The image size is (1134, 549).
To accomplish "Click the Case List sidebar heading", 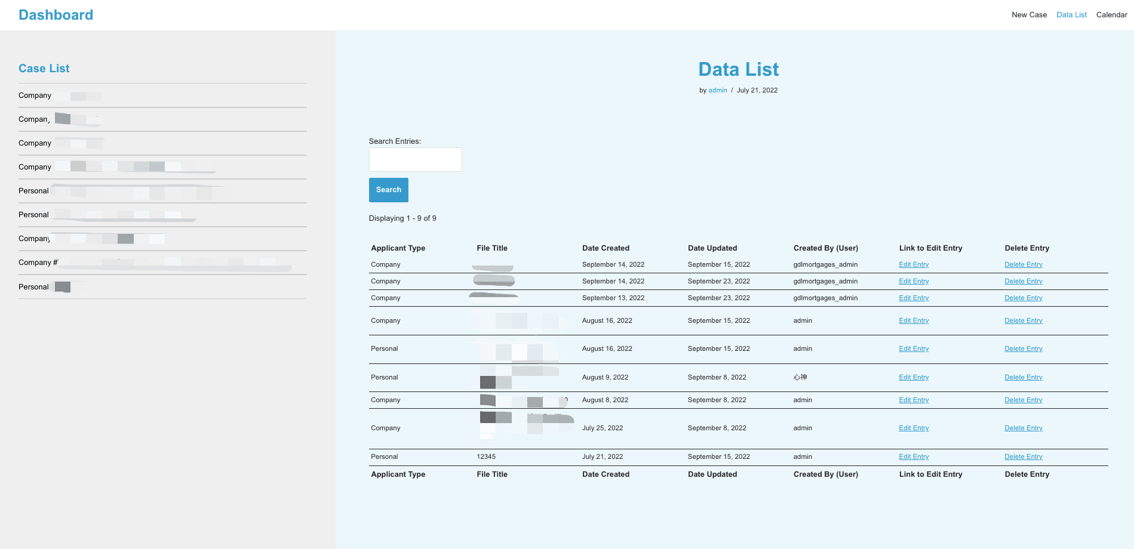I will click(44, 69).
